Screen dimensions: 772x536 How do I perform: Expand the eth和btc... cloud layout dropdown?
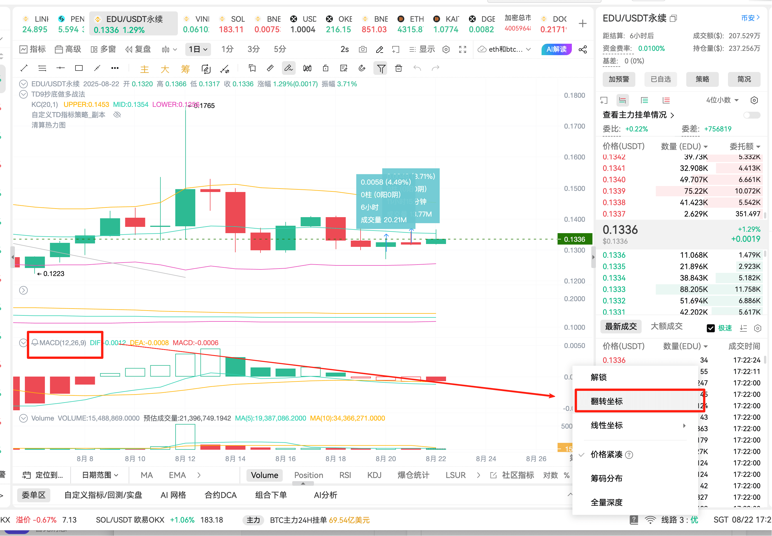(x=504, y=49)
